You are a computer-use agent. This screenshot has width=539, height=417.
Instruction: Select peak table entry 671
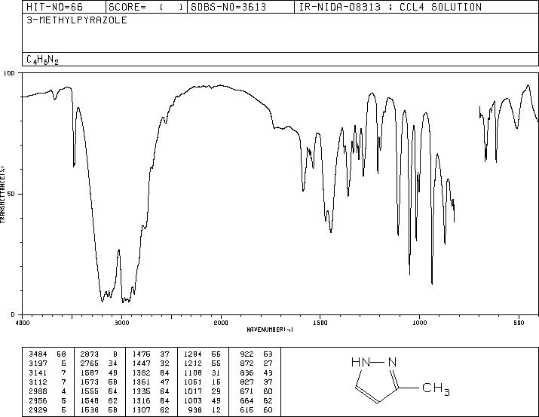click(x=256, y=391)
